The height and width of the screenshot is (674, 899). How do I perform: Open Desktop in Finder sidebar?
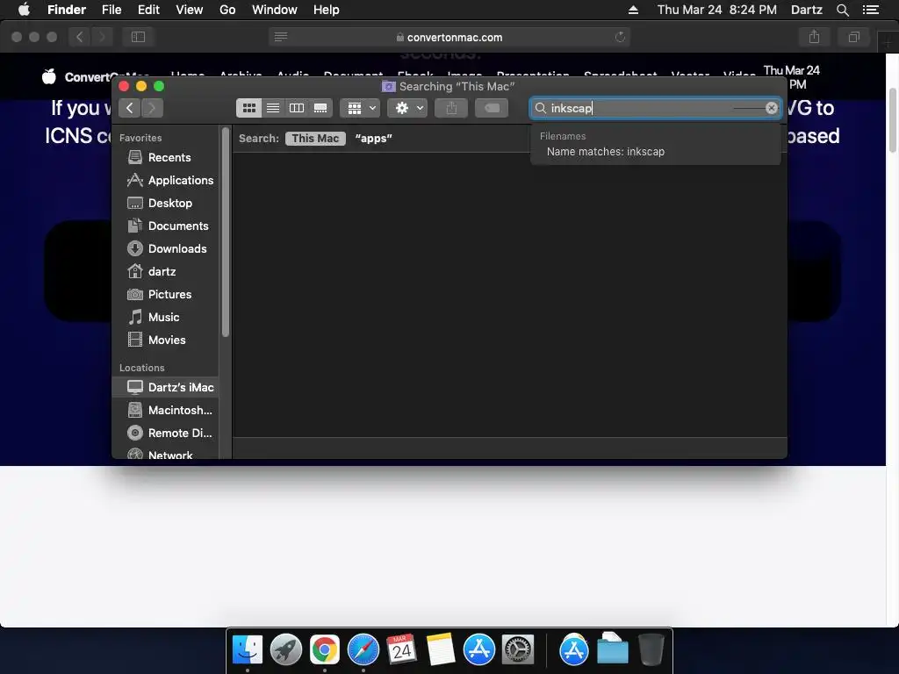[x=166, y=203]
